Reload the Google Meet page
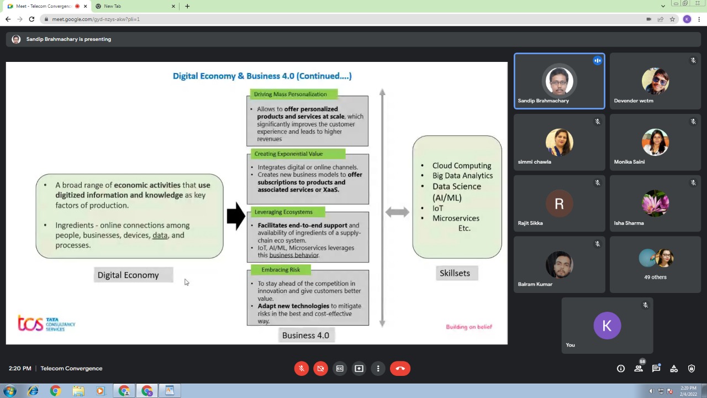Viewport: 707px width, 398px height. click(x=31, y=19)
